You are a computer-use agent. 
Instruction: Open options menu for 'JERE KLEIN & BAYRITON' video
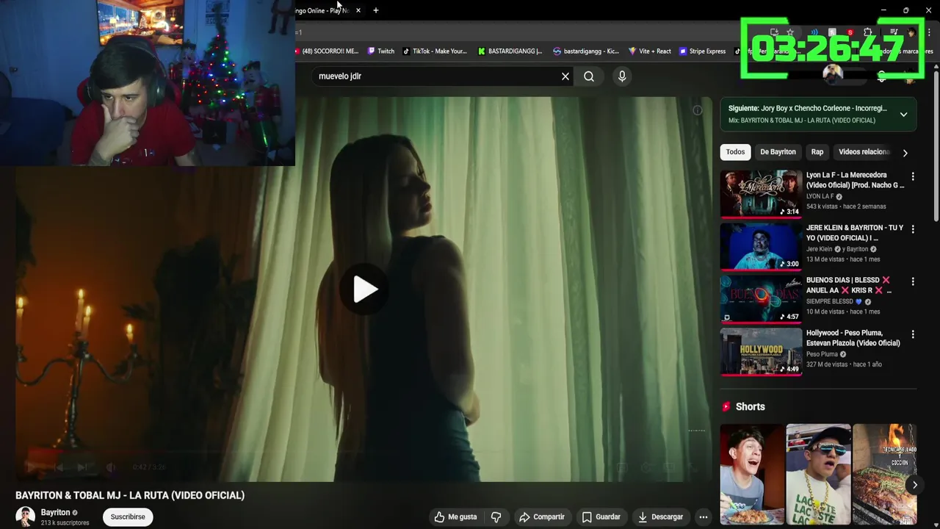[x=913, y=229]
